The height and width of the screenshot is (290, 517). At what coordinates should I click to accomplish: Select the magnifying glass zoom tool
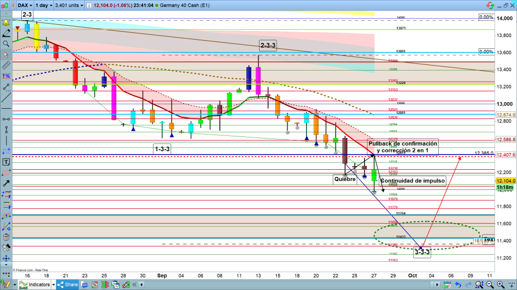pos(6,44)
